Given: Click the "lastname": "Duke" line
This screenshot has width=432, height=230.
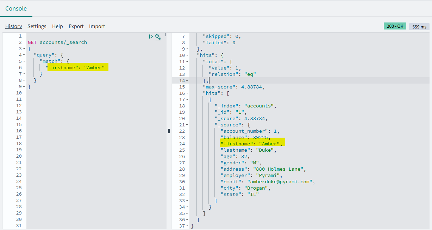Looking at the screenshot, I should coord(248,150).
